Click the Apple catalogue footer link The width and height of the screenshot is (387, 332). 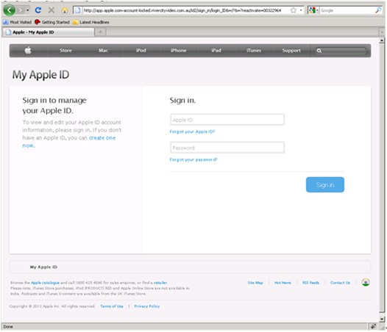click(45, 283)
